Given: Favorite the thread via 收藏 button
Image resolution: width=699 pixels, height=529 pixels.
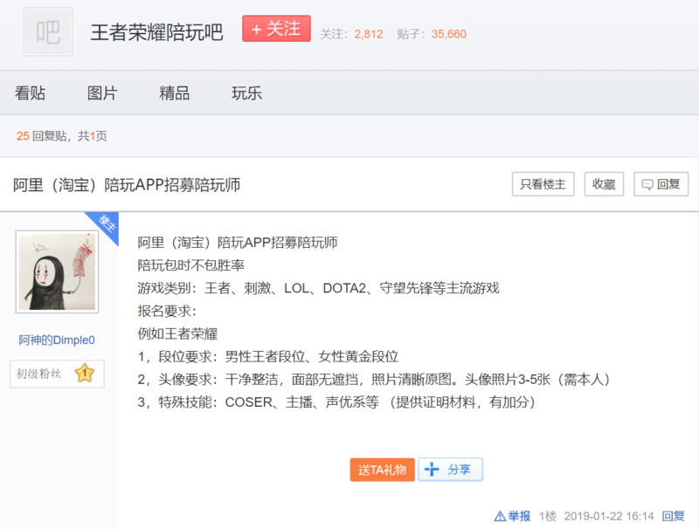Looking at the screenshot, I should point(604,184).
